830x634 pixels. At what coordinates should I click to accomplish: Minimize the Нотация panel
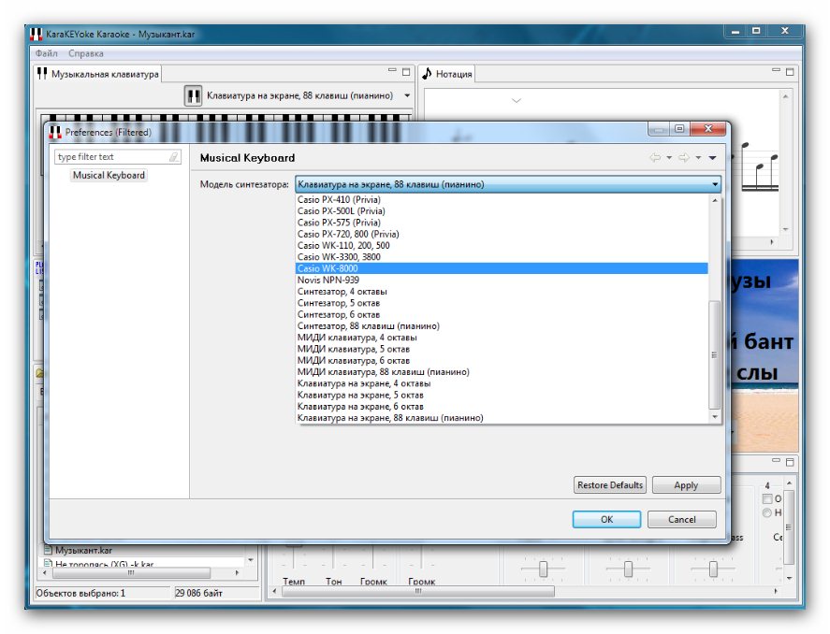tap(776, 70)
